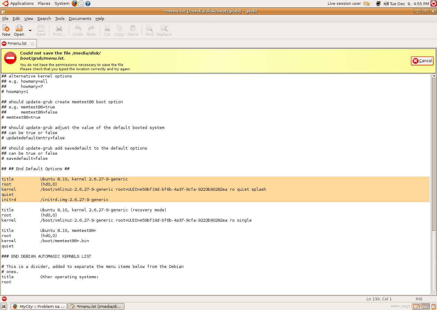The image size is (437, 310).
Task: Click the '# memtest86=true' line
Action: click(x=21, y=117)
